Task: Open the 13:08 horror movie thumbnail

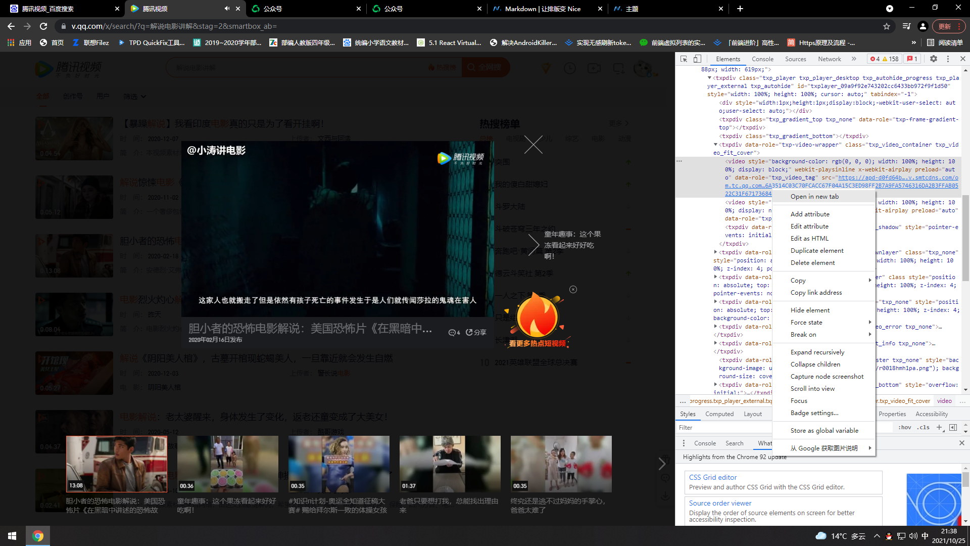Action: [117, 464]
